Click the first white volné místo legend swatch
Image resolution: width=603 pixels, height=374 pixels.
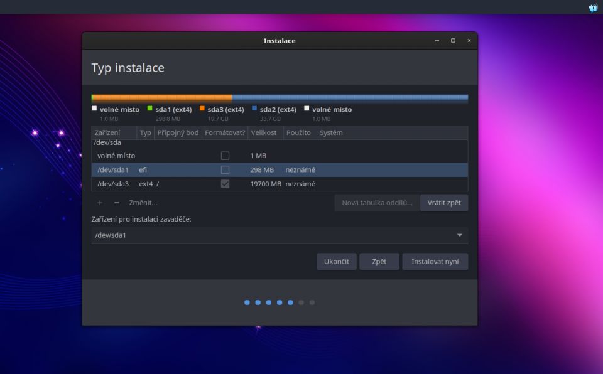point(94,109)
